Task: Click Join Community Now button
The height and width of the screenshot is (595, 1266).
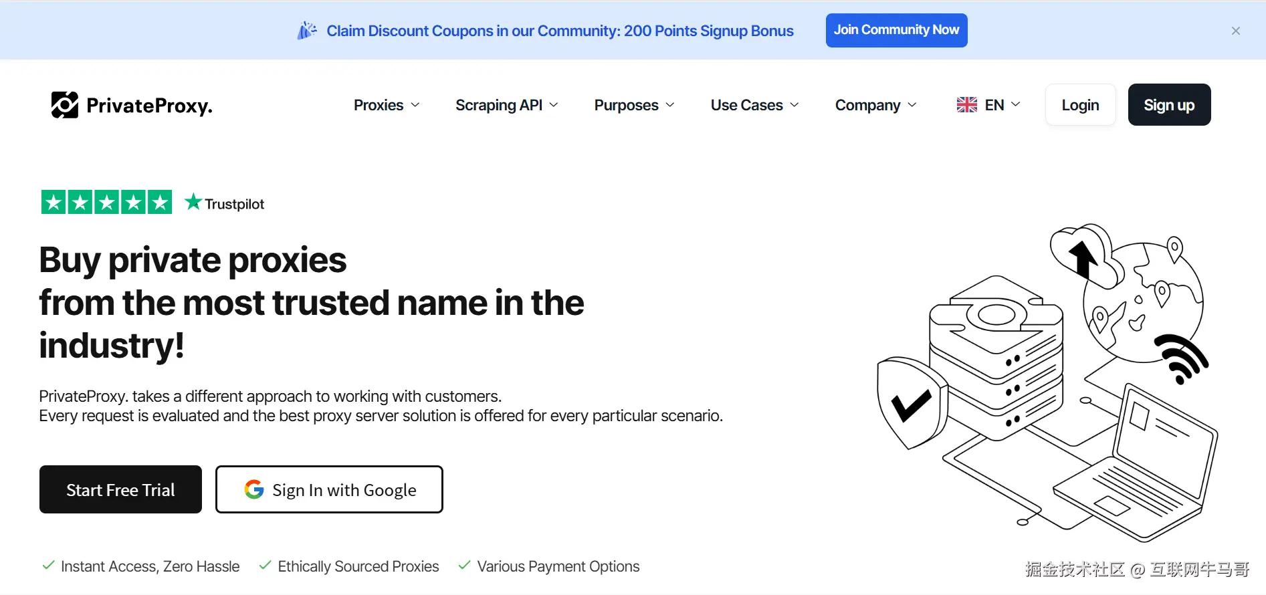Action: (896, 30)
